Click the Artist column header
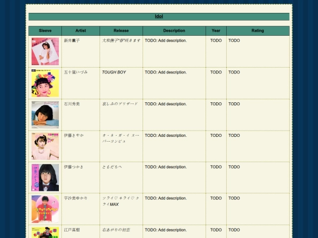 81,31
